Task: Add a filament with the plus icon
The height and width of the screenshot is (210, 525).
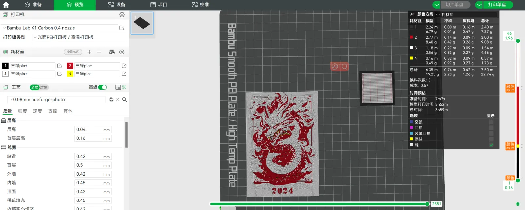Action: click(x=89, y=52)
